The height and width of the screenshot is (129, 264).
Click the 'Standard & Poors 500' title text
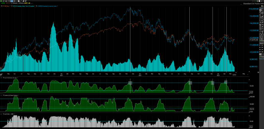(253, 3)
